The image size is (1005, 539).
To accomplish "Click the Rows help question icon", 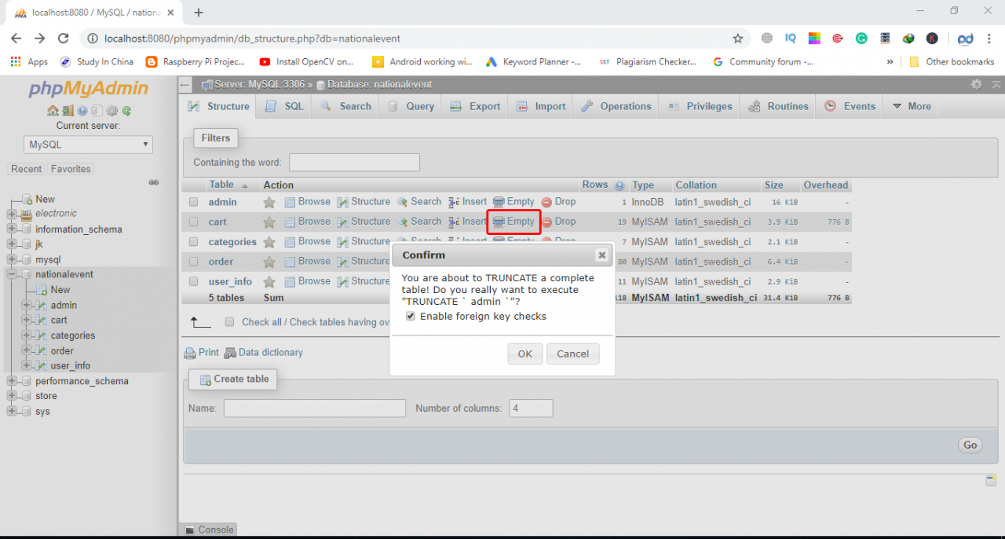I will pyautogui.click(x=619, y=185).
